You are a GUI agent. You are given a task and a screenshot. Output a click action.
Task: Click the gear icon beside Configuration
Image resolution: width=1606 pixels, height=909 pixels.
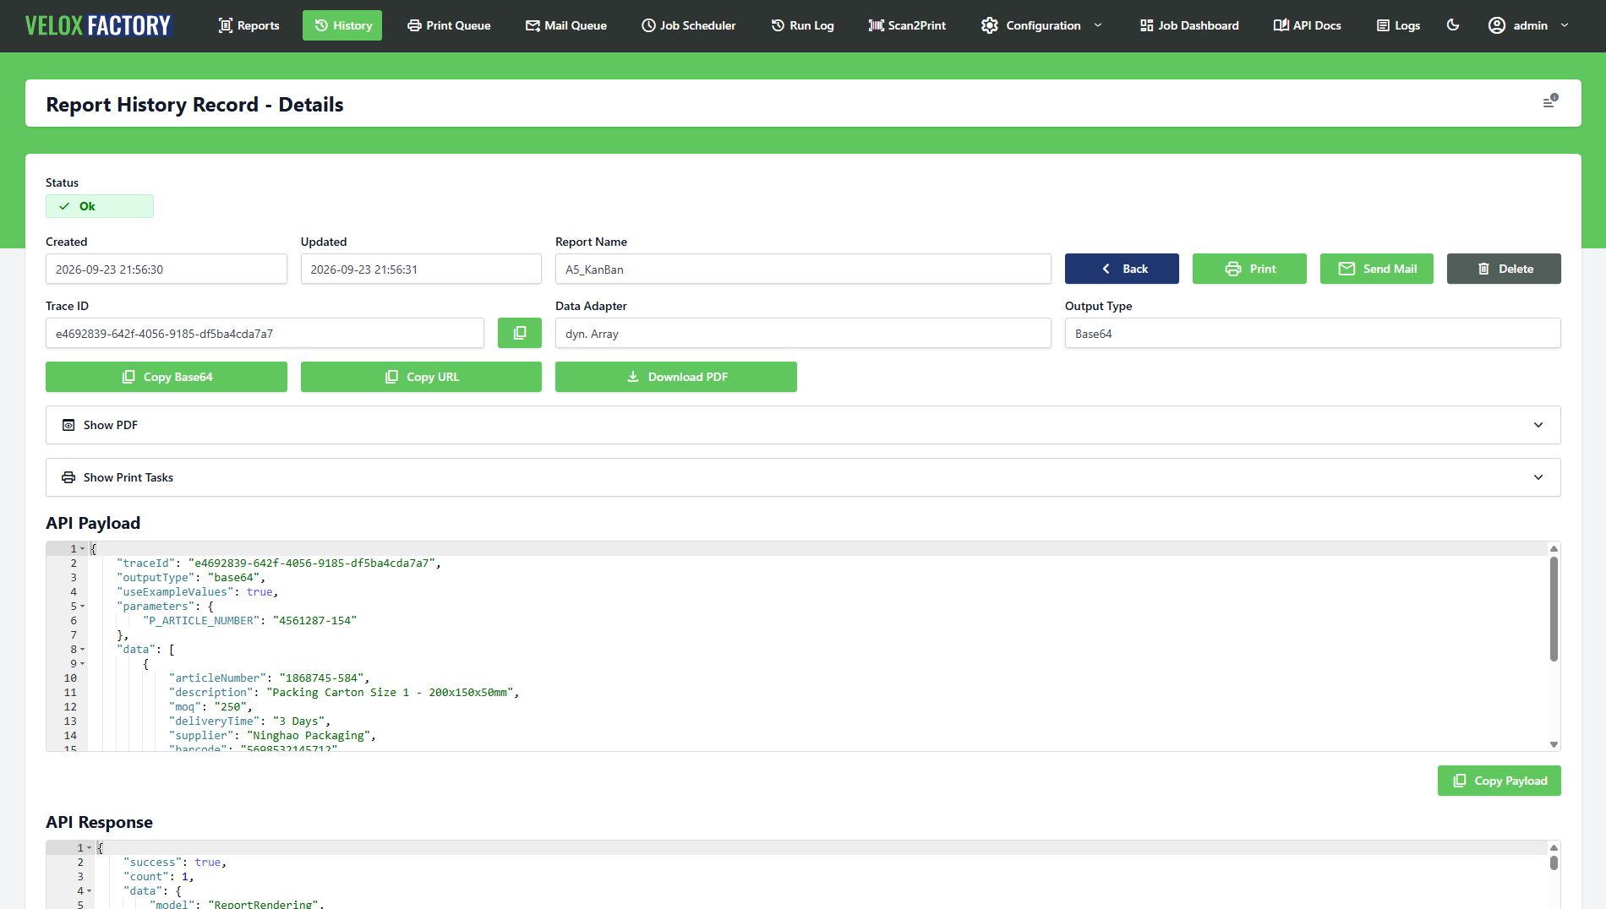[989, 25]
